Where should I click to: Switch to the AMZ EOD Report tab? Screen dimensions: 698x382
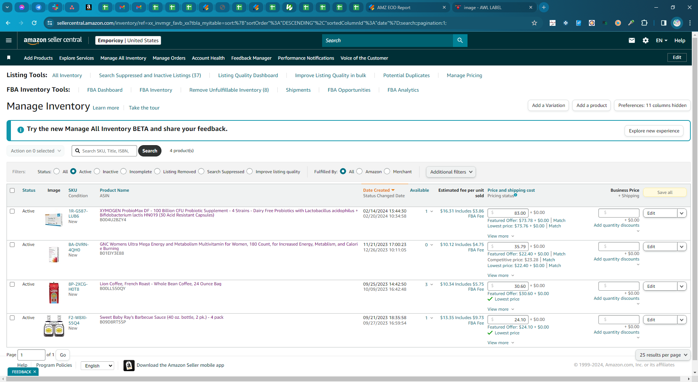[407, 7]
